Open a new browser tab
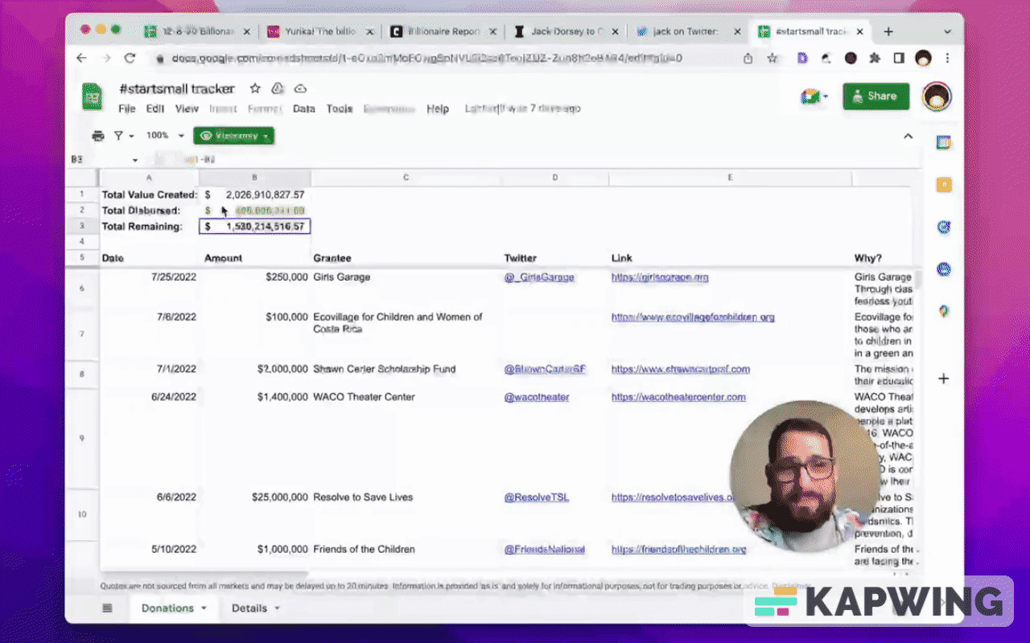 click(888, 32)
